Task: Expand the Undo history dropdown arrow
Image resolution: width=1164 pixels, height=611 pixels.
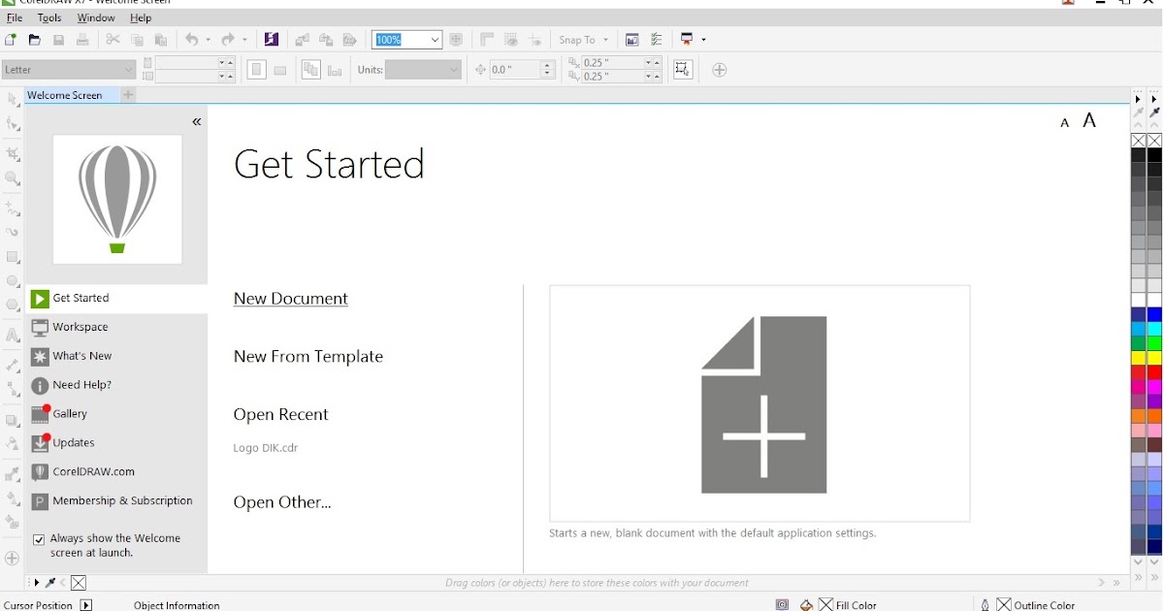Action: (x=209, y=40)
